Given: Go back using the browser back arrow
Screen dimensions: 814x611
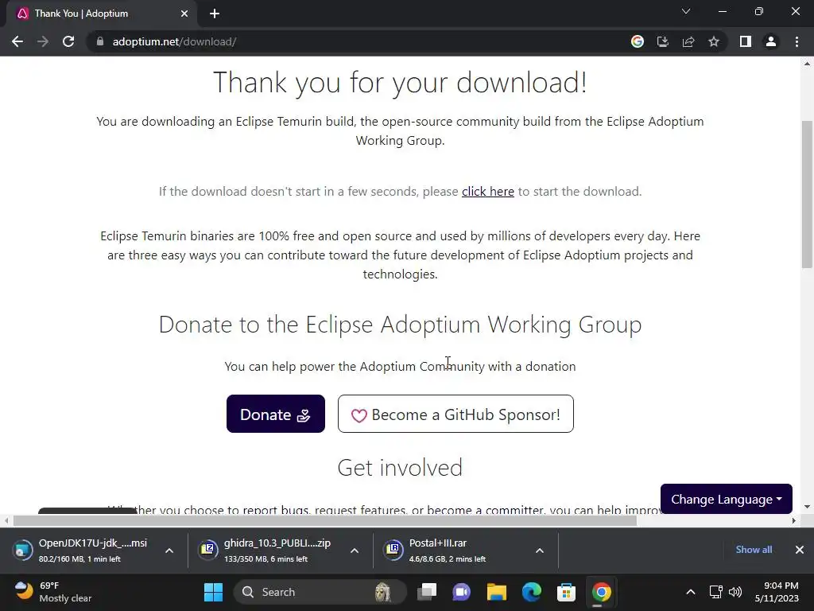Looking at the screenshot, I should [17, 41].
